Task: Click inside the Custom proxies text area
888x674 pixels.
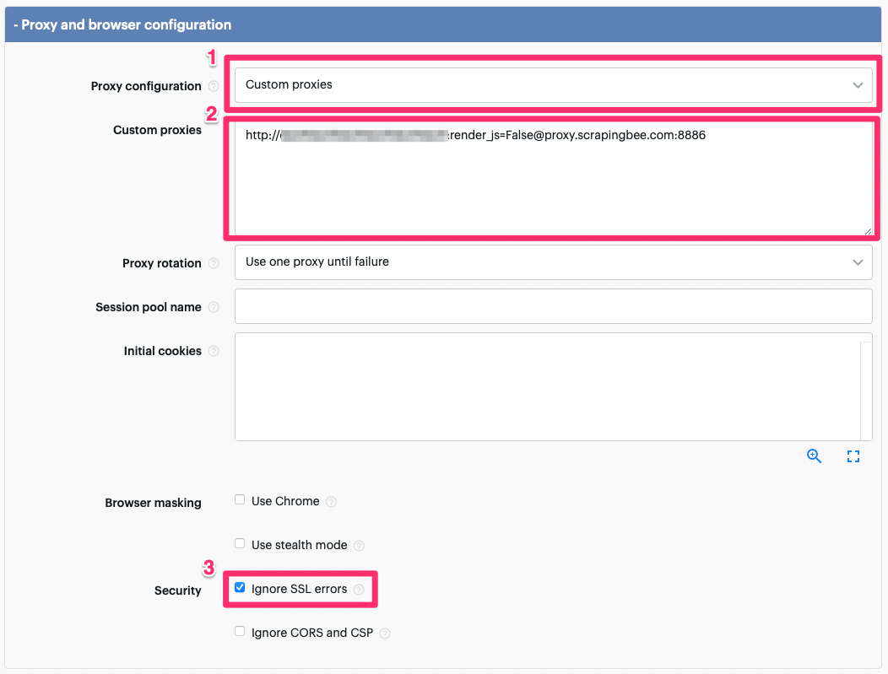Action: pyautogui.click(x=553, y=186)
